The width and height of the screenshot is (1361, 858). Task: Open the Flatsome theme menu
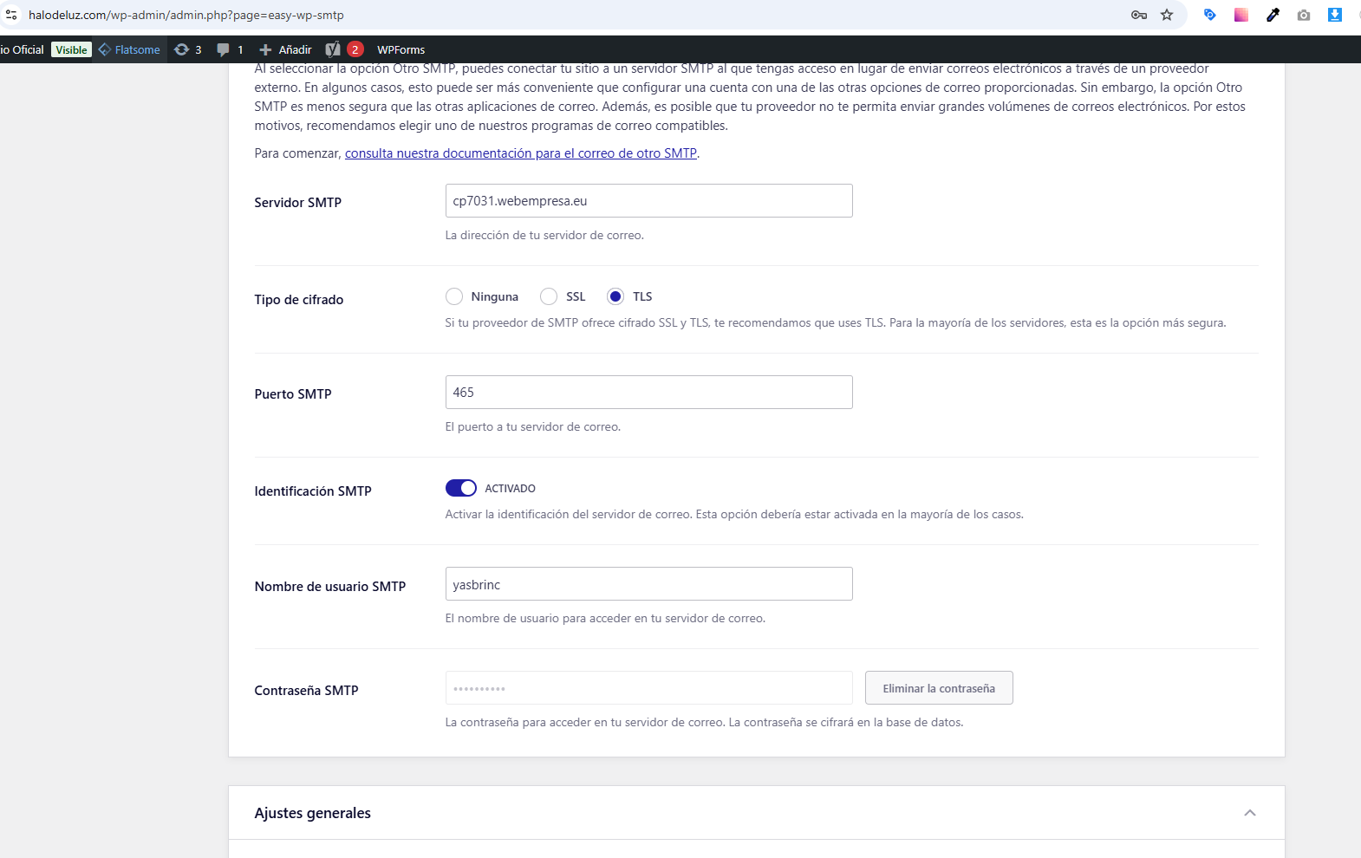tap(129, 49)
